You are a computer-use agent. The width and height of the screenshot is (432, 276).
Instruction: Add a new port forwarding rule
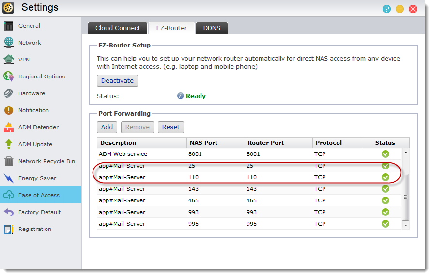[x=107, y=127]
